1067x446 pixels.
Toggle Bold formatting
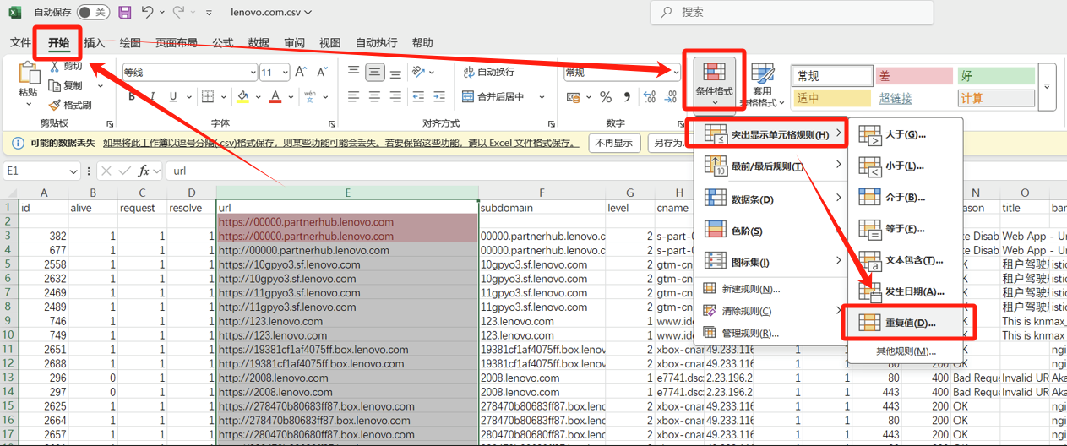(x=132, y=96)
